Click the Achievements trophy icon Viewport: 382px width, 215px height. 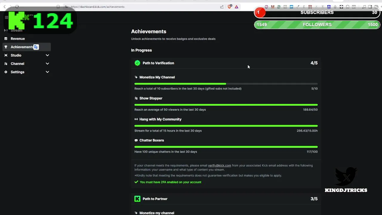coord(6,47)
